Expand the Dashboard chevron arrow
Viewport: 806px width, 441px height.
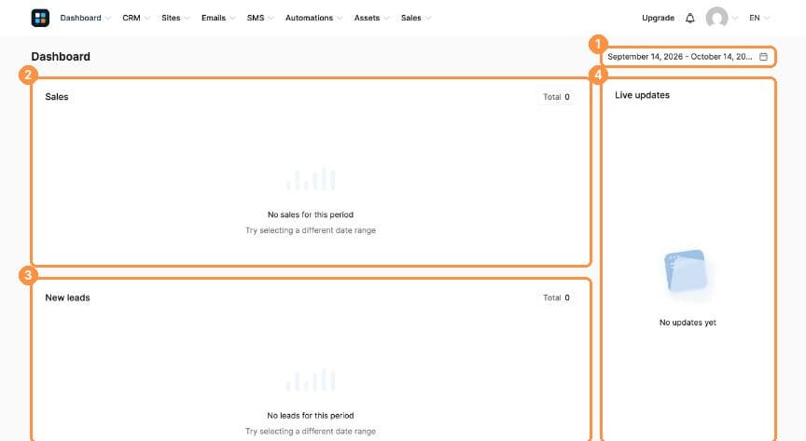point(108,19)
